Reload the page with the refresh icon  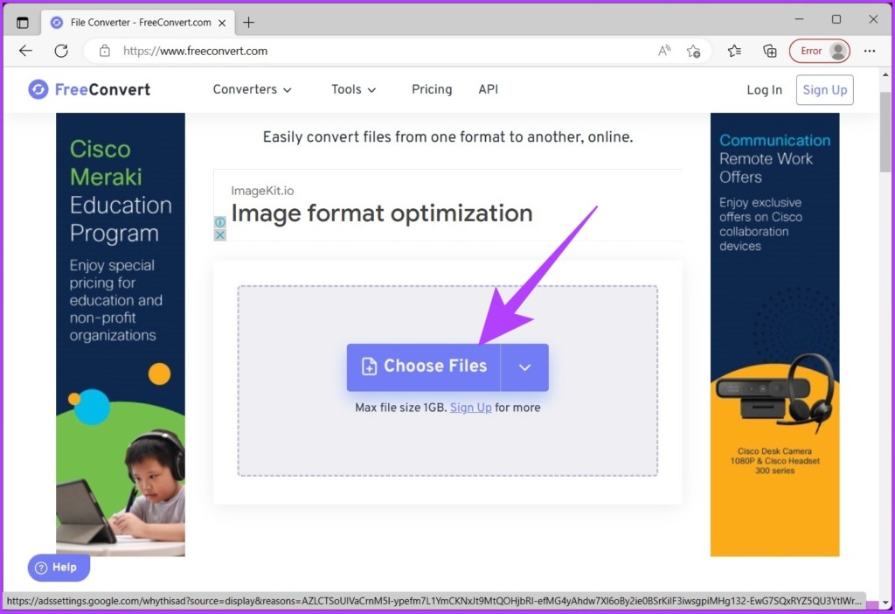point(61,51)
